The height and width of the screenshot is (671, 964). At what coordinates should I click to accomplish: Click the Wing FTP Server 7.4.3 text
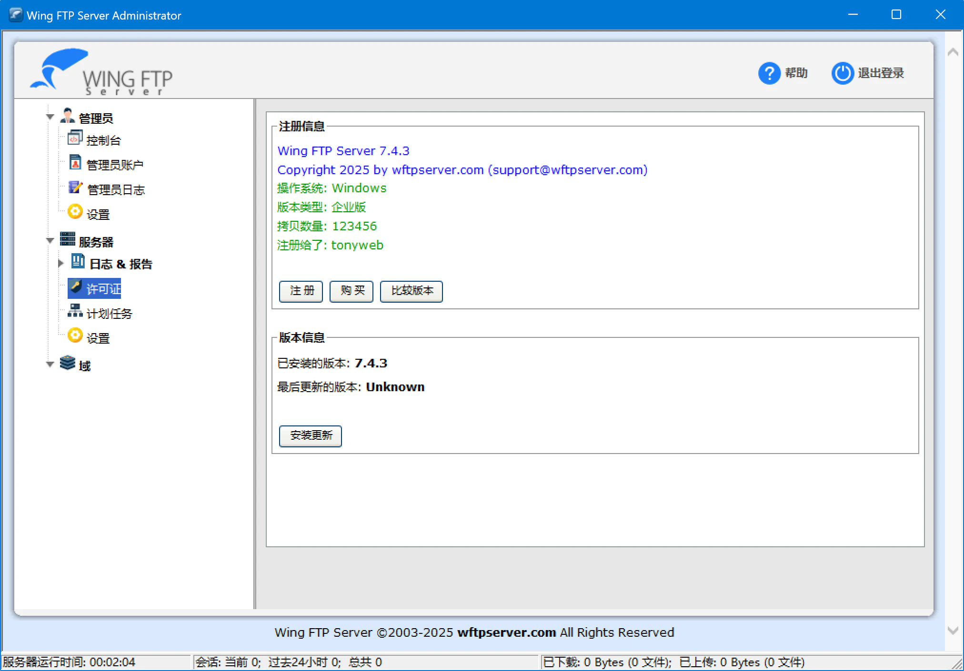(343, 151)
